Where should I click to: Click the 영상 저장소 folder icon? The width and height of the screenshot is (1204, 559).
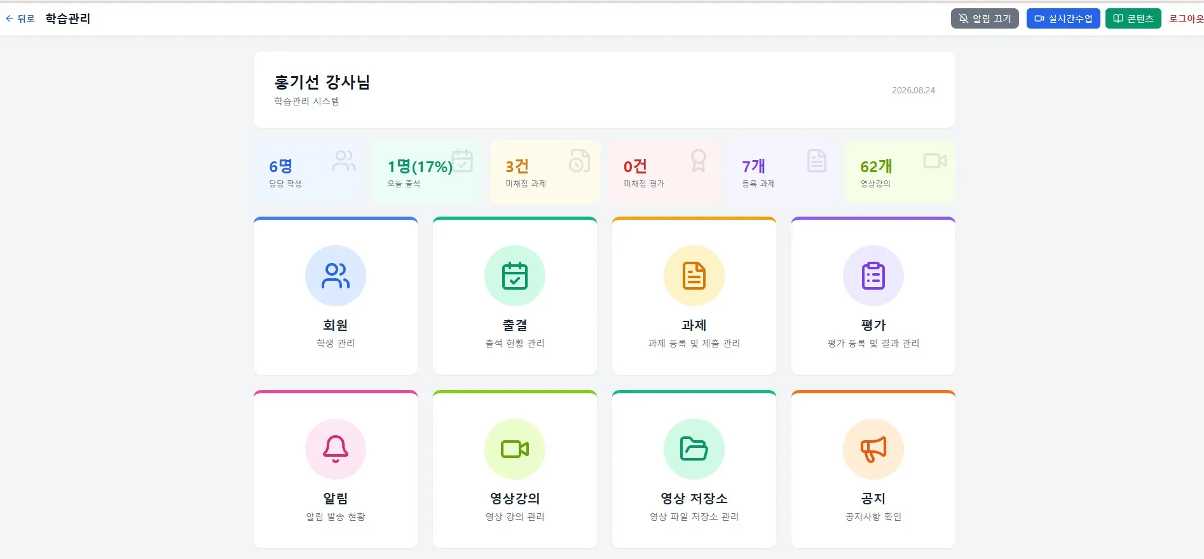coord(694,449)
